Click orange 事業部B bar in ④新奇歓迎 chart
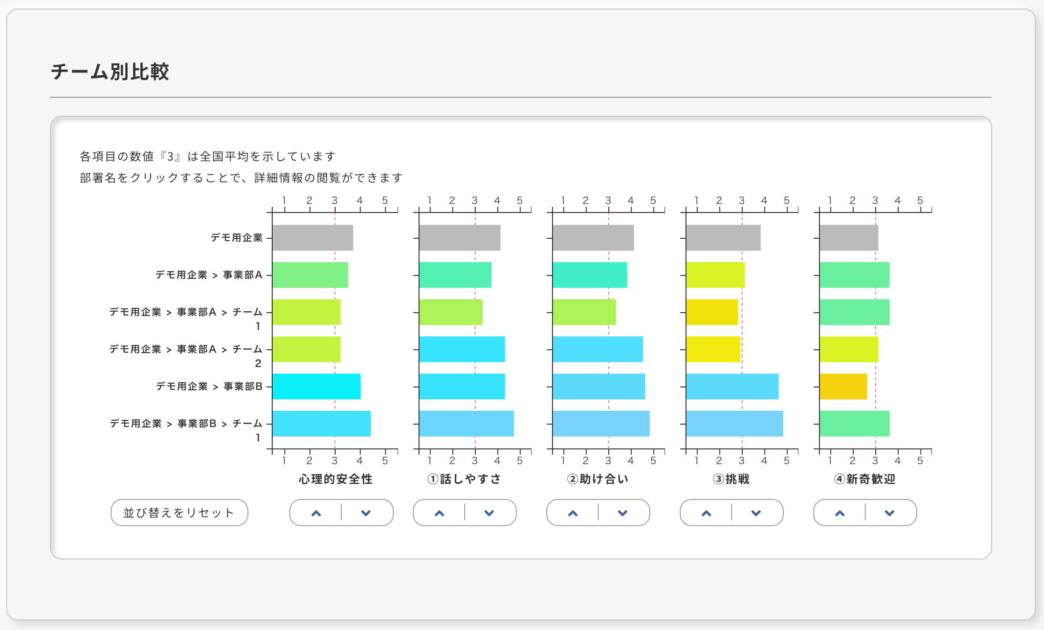 (x=843, y=386)
